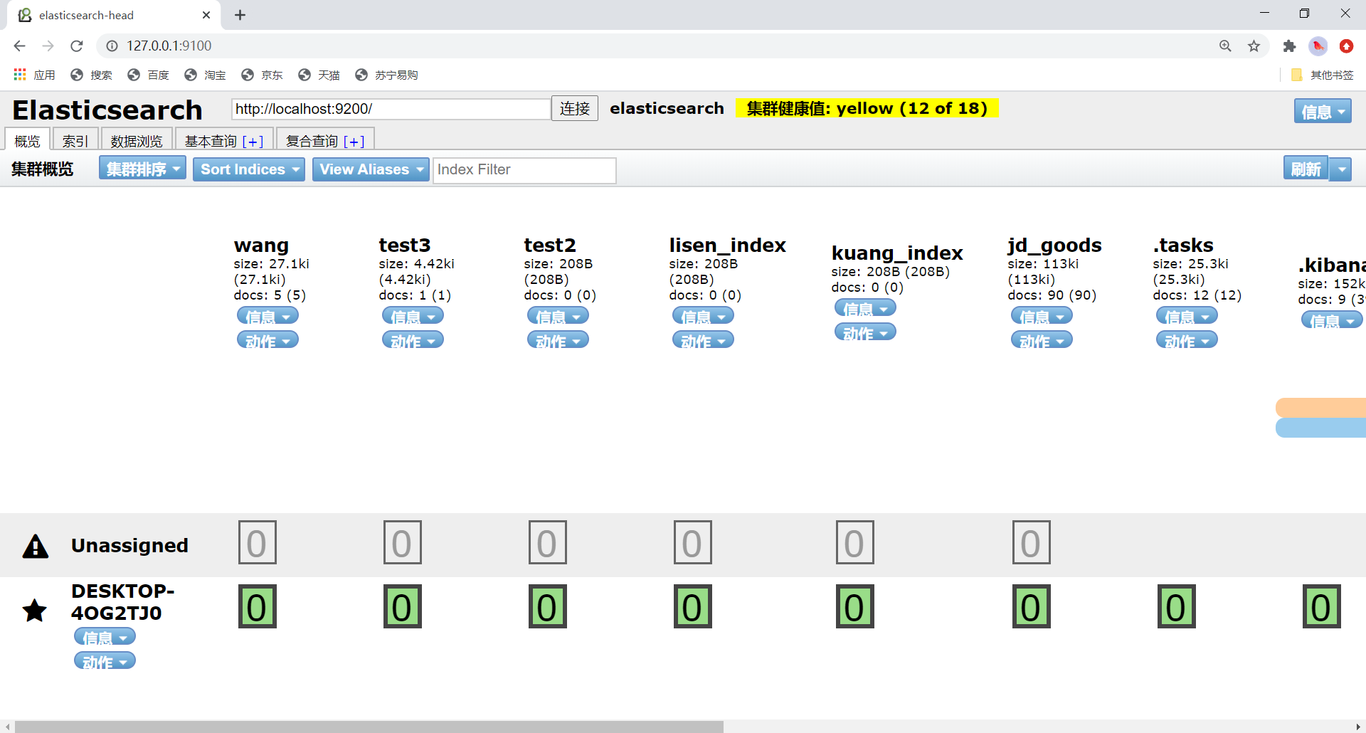Open 信息 dropdown for test3 index
This screenshot has width=1366, height=733.
413,316
